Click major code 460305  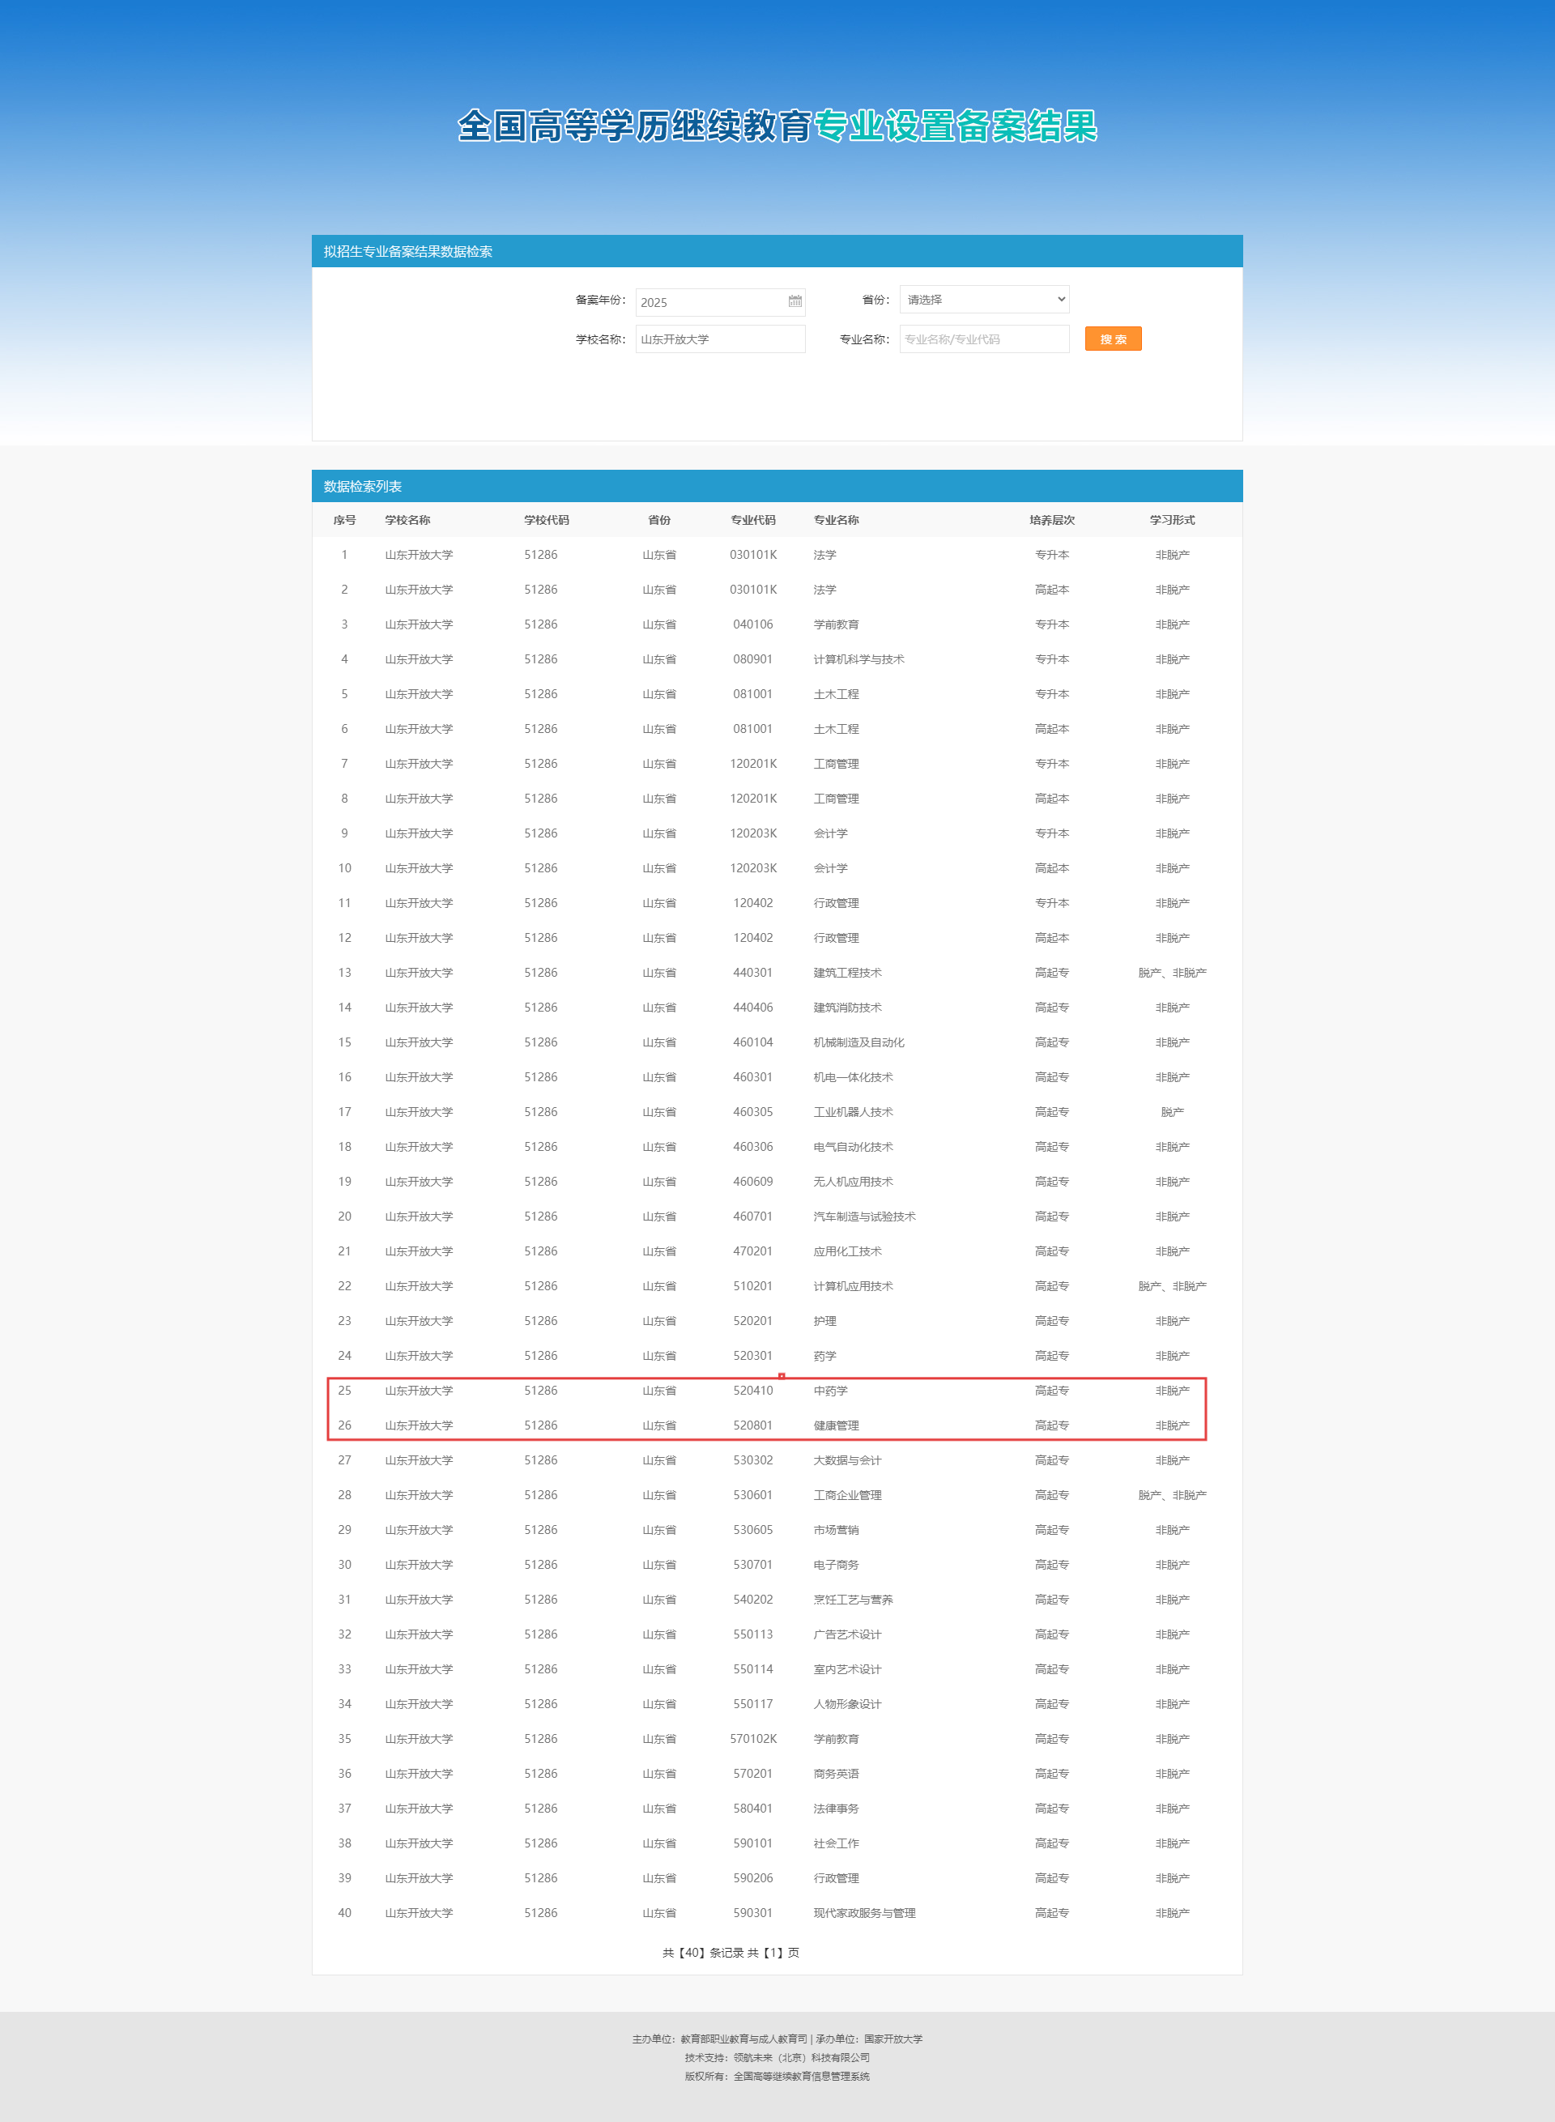pyautogui.click(x=753, y=1112)
